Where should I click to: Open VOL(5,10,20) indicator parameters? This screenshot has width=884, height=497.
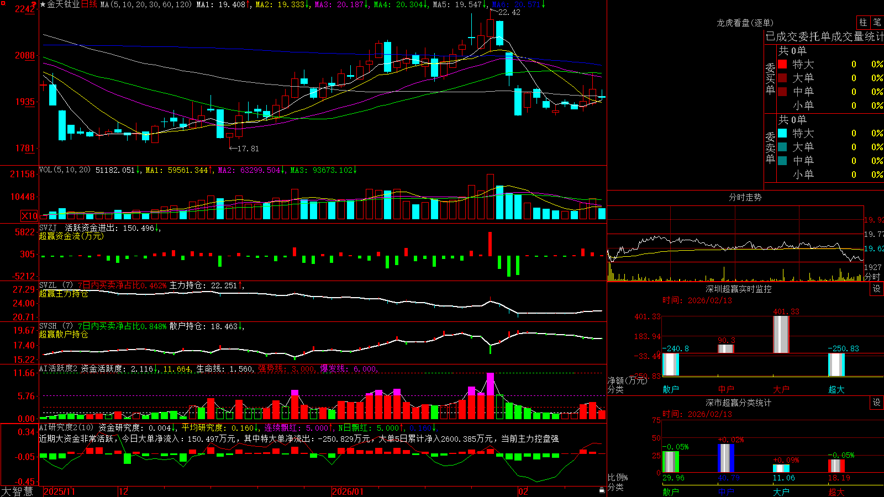point(65,170)
